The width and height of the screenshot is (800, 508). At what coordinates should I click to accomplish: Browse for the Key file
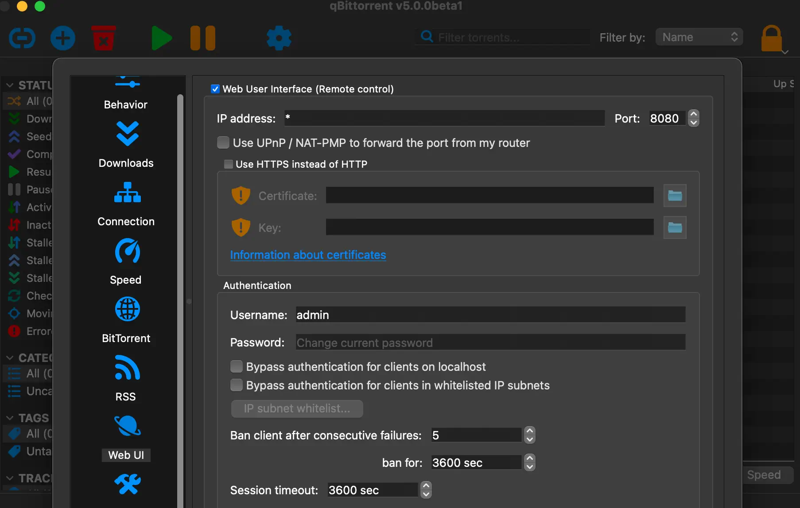[x=675, y=227]
